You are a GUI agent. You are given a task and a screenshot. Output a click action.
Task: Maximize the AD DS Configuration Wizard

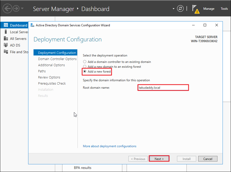(205, 25)
